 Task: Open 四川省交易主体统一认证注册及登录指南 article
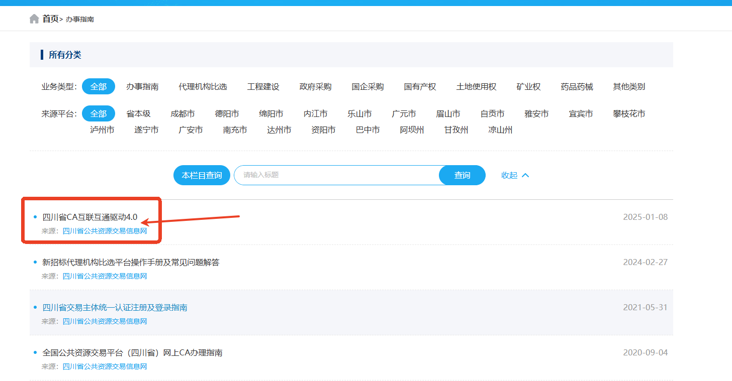point(115,307)
